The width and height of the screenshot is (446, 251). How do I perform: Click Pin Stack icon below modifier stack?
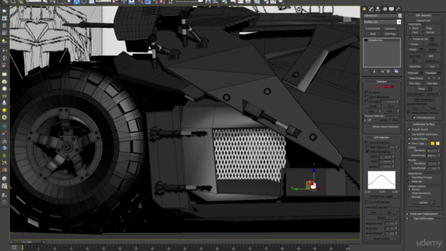point(367,71)
